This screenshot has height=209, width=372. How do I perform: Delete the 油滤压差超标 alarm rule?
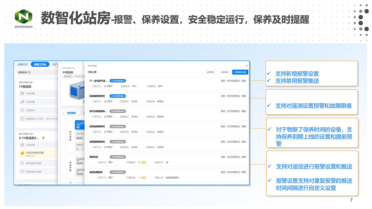click(x=223, y=172)
